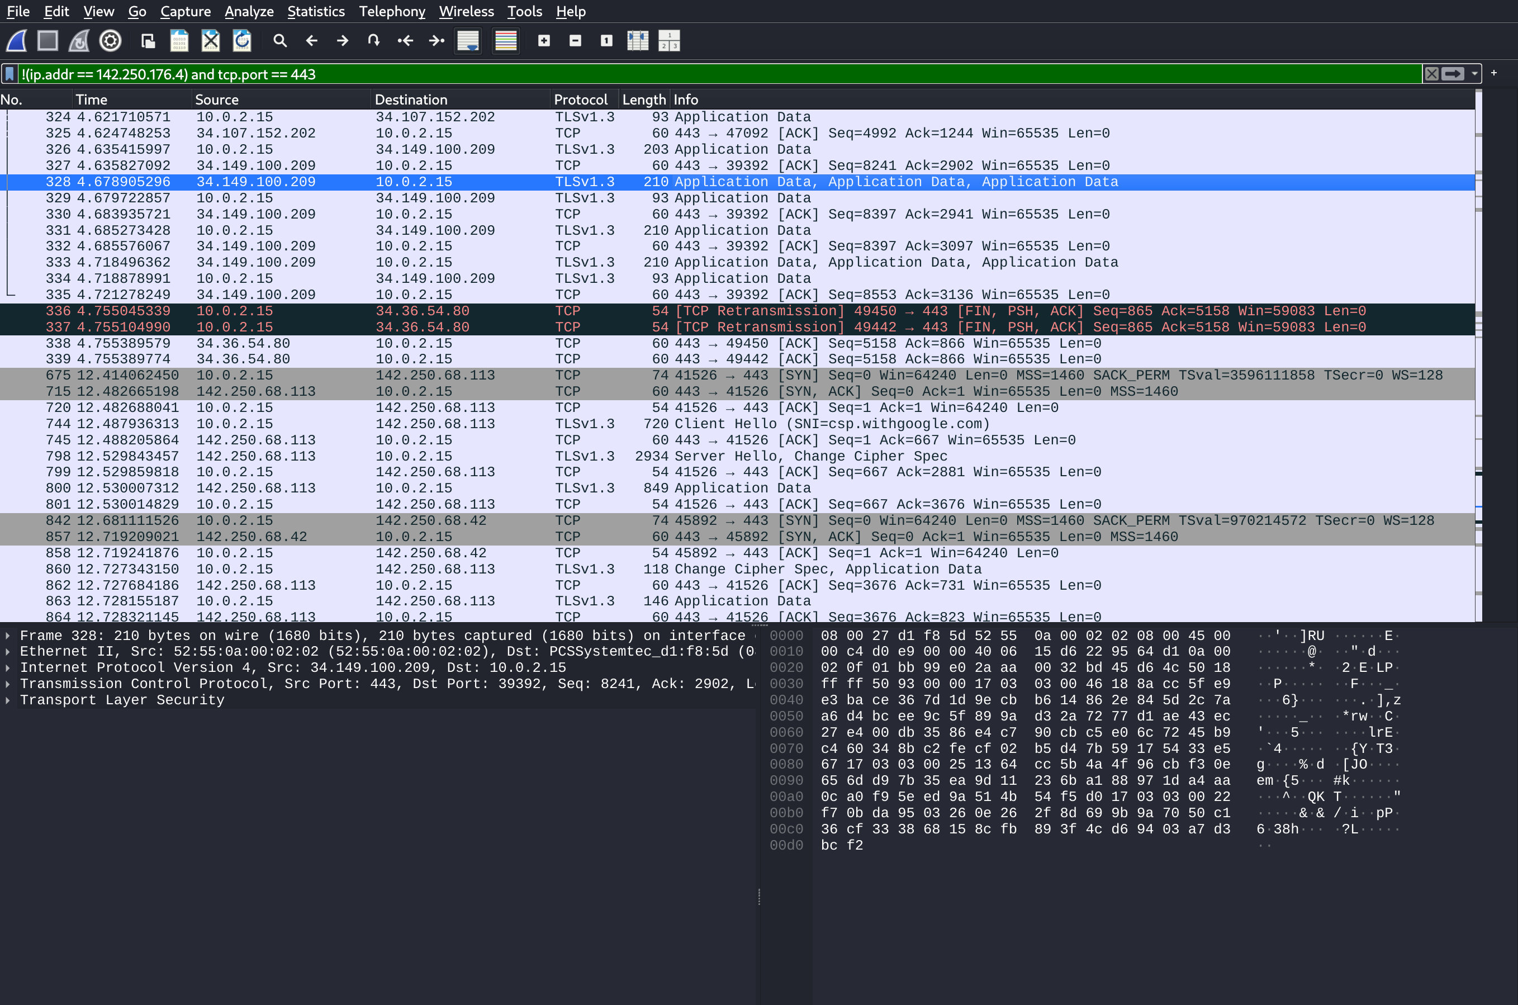Open capture options gear icon
The height and width of the screenshot is (1005, 1518).
point(110,41)
